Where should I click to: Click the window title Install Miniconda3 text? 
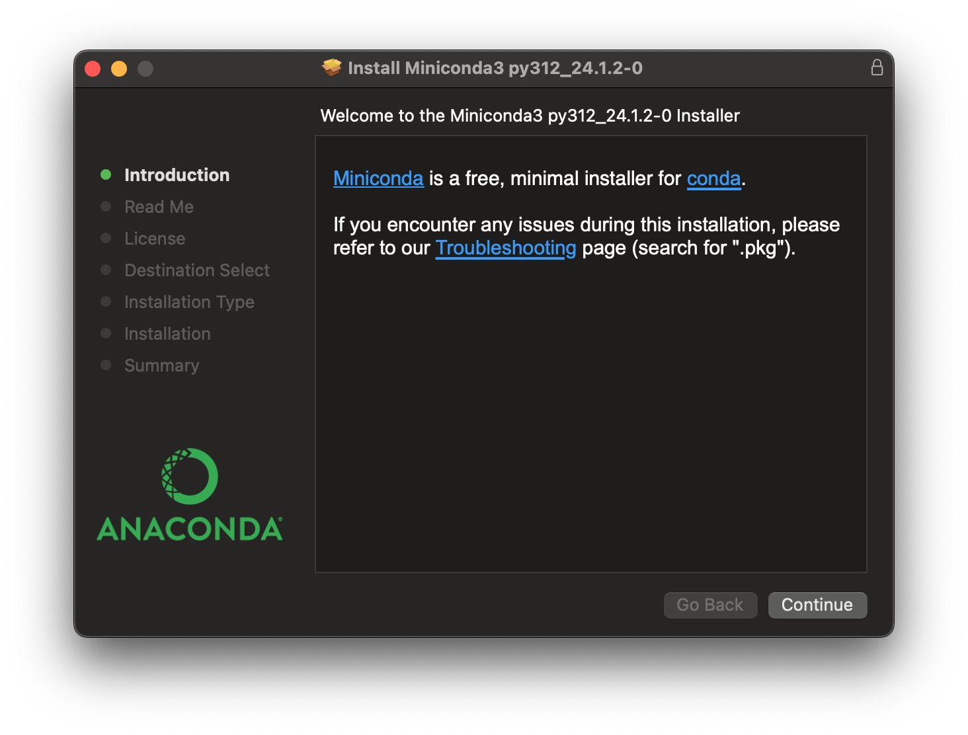[x=495, y=68]
